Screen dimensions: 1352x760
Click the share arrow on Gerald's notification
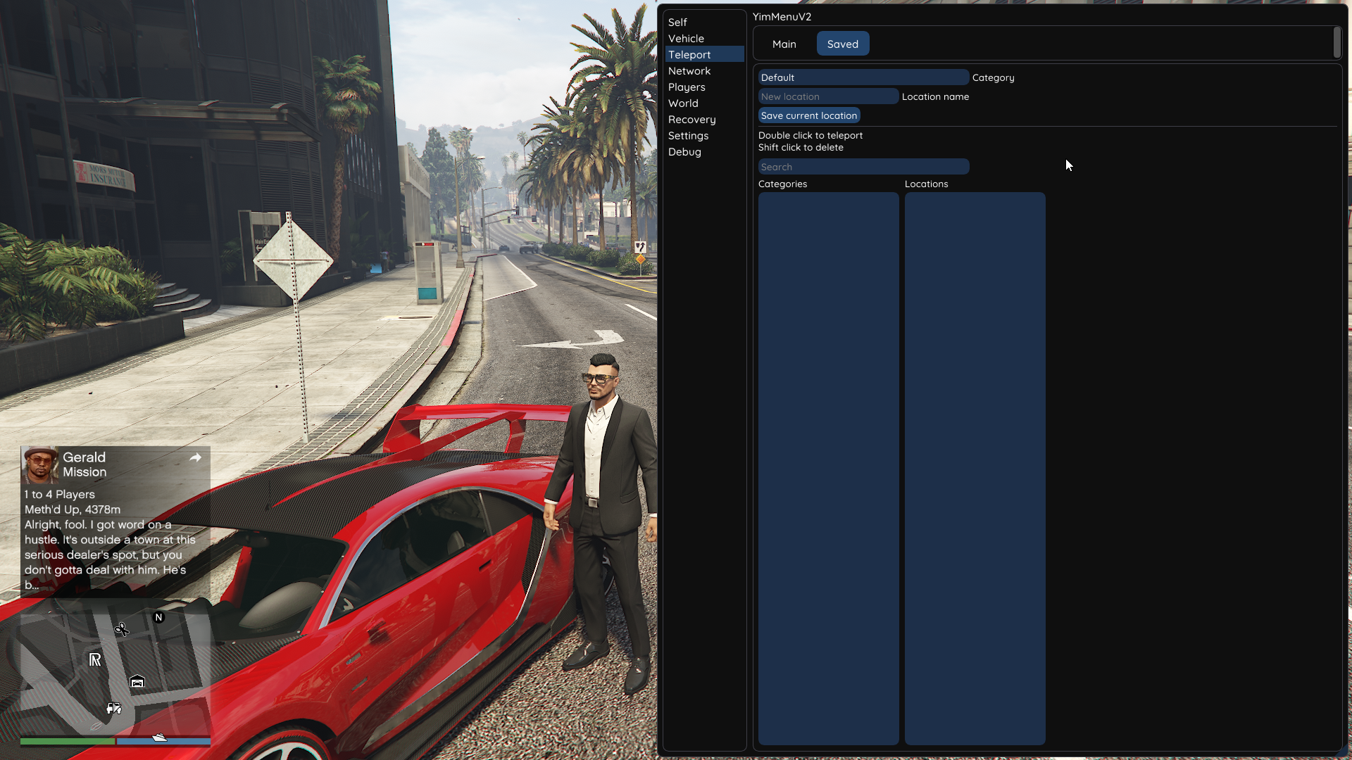pyautogui.click(x=196, y=458)
